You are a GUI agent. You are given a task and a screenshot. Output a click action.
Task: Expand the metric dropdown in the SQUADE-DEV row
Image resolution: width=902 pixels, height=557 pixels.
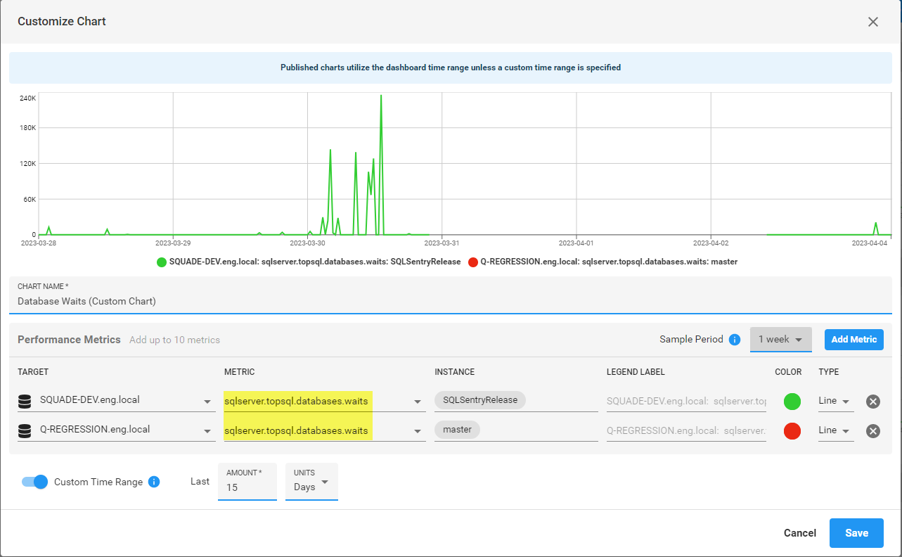(324, 401)
